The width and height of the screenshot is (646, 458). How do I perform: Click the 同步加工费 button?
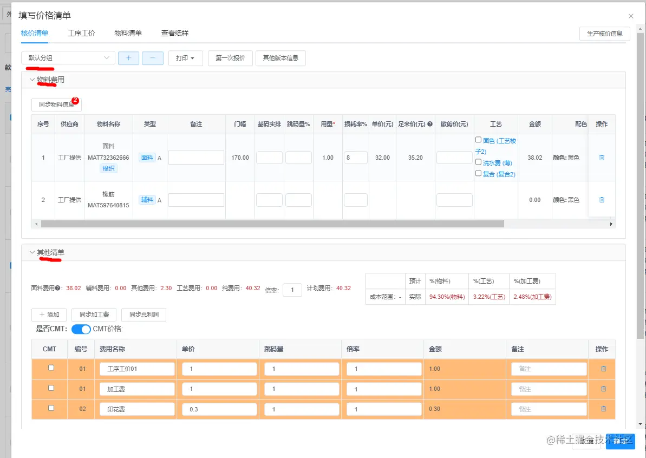click(x=94, y=315)
